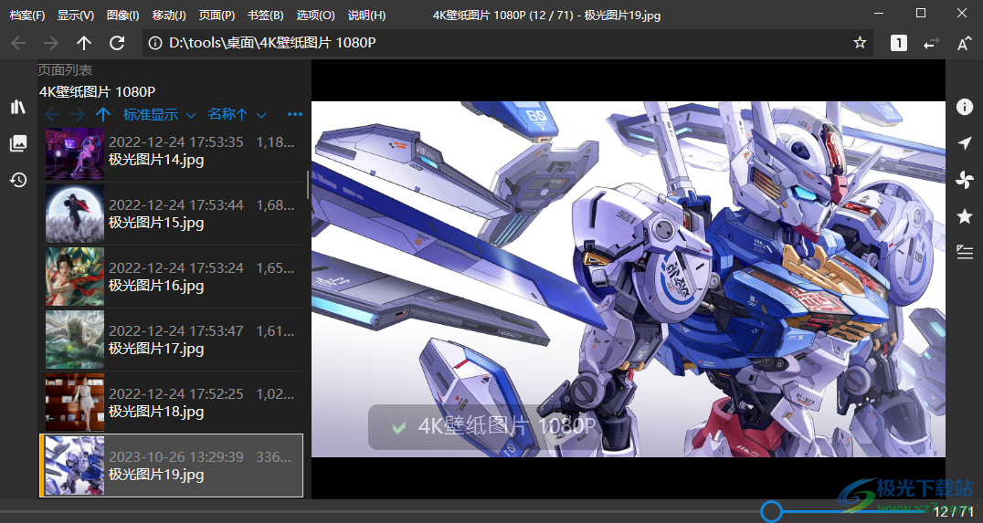Open the bookmarks star panel

pos(964,216)
